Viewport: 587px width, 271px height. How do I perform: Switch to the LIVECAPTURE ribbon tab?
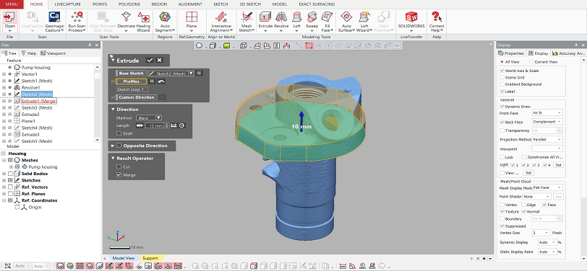pyautogui.click(x=67, y=4)
